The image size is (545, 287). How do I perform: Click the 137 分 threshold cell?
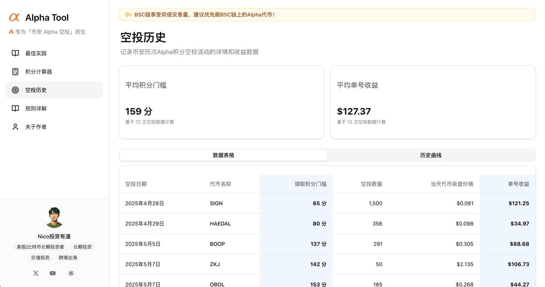point(318,244)
